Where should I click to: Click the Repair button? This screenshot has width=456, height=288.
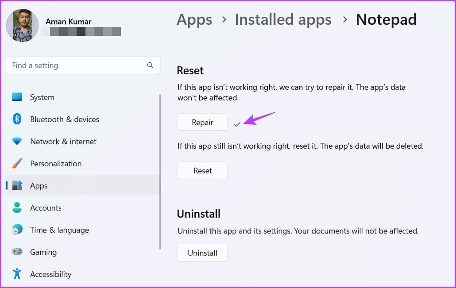click(x=202, y=123)
